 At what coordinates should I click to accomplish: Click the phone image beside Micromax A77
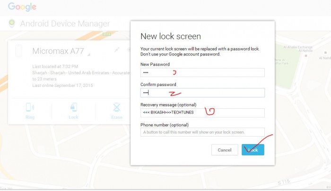click(18, 51)
